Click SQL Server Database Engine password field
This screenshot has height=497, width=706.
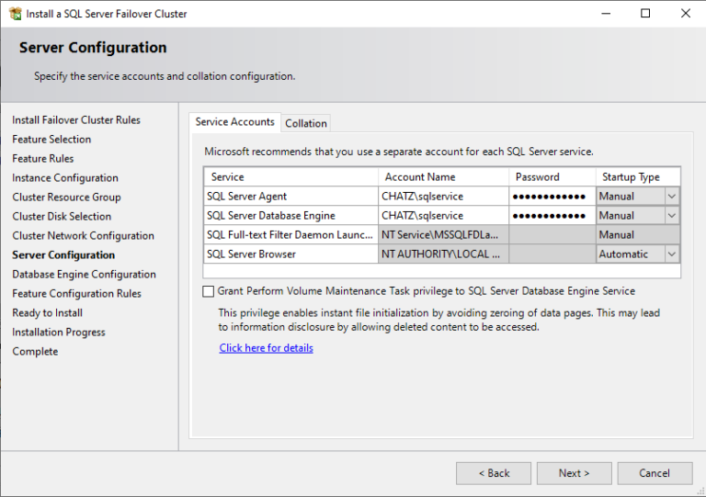(x=552, y=216)
